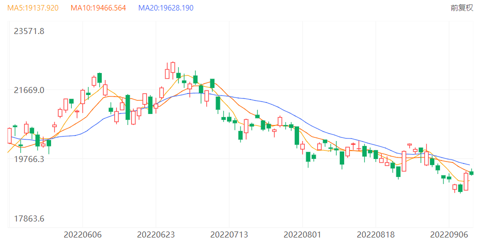Click the MA10:19466.564 indicator label
The width and height of the screenshot is (477, 241).
[98, 8]
